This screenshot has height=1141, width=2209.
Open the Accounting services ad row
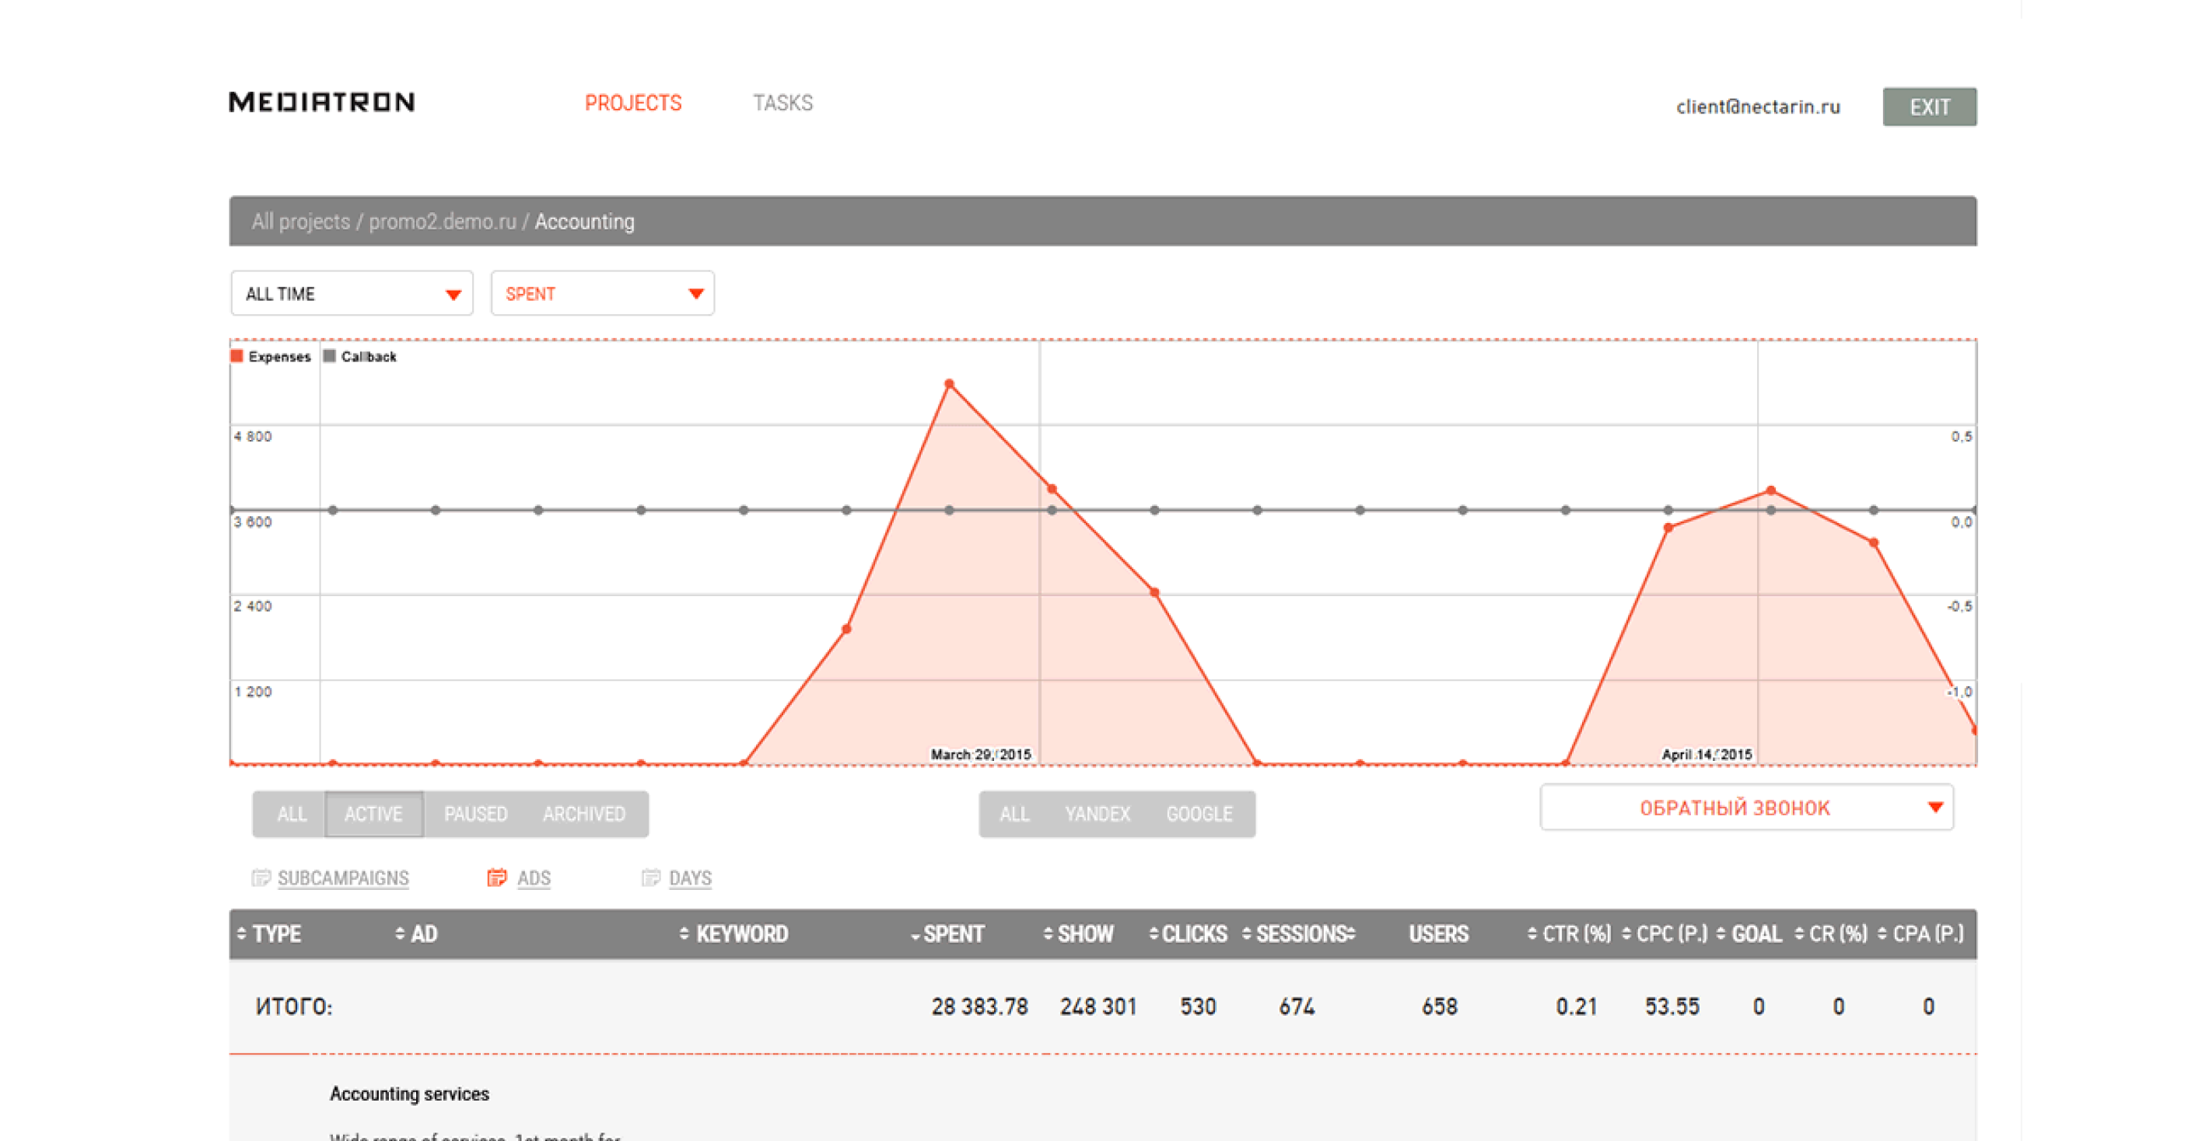click(409, 1094)
